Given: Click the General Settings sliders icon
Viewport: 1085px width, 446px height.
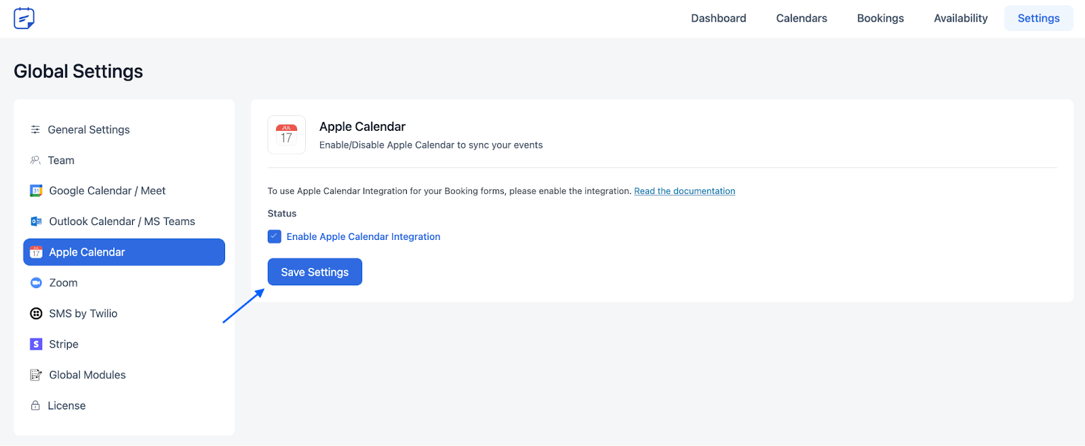Looking at the screenshot, I should pos(35,129).
